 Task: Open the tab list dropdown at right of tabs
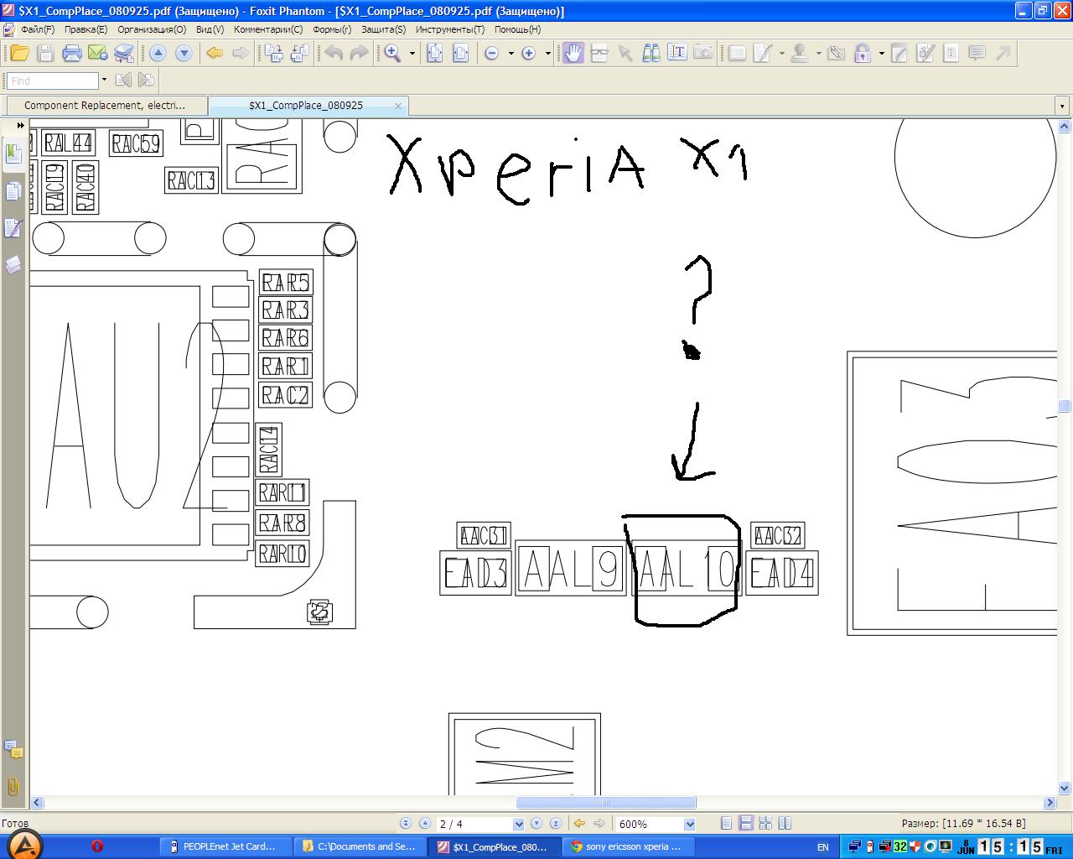[1063, 106]
